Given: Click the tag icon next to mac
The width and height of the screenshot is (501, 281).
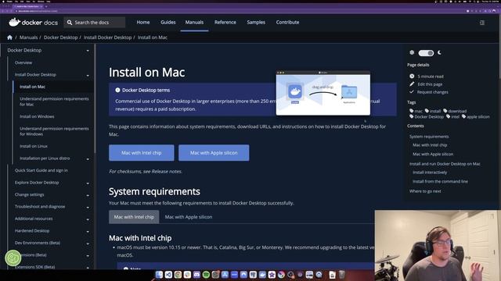Looking at the screenshot, I should (x=412, y=111).
